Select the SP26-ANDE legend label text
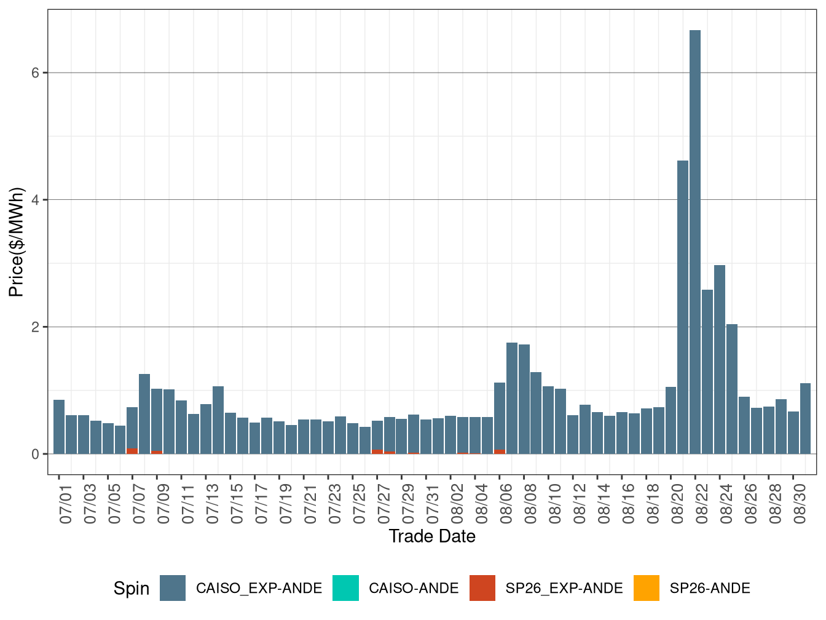826x620 pixels. point(710,589)
